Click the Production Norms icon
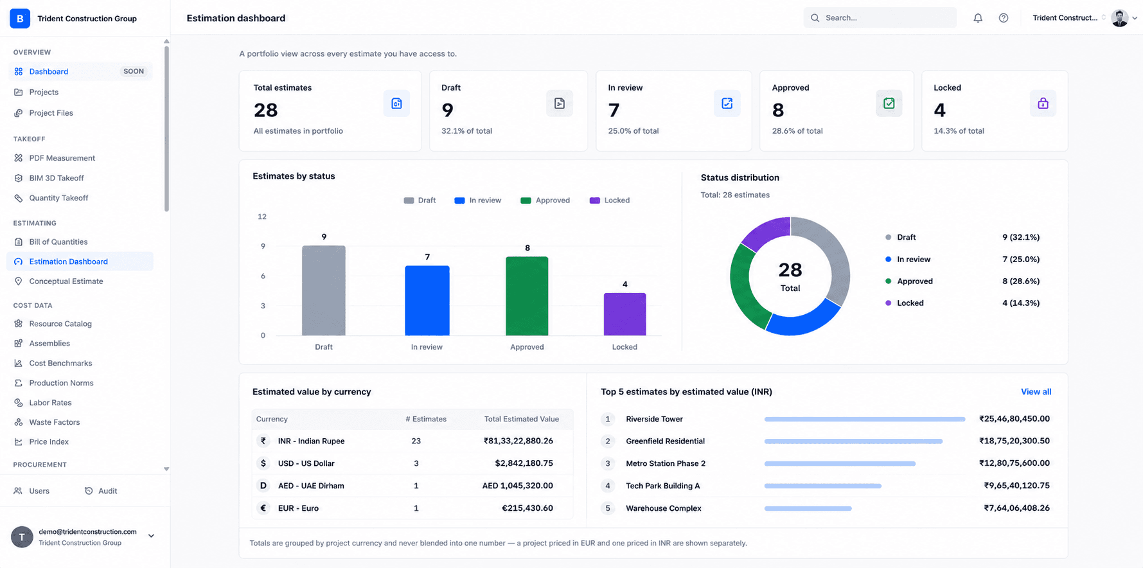The width and height of the screenshot is (1143, 568). [x=19, y=383]
